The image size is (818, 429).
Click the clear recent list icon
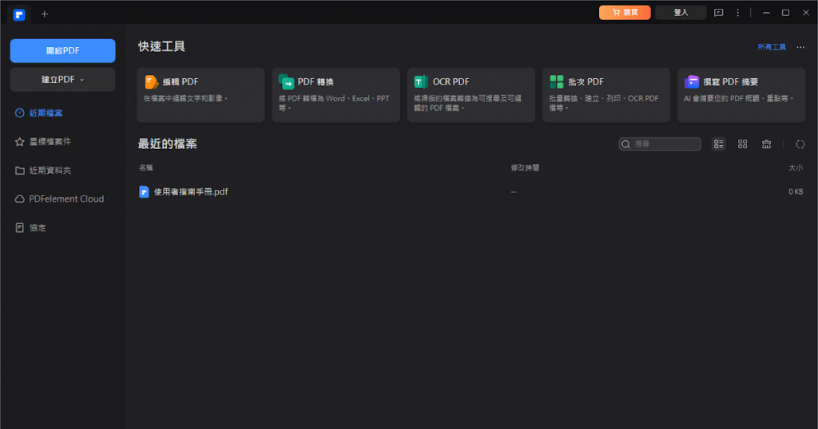[766, 144]
